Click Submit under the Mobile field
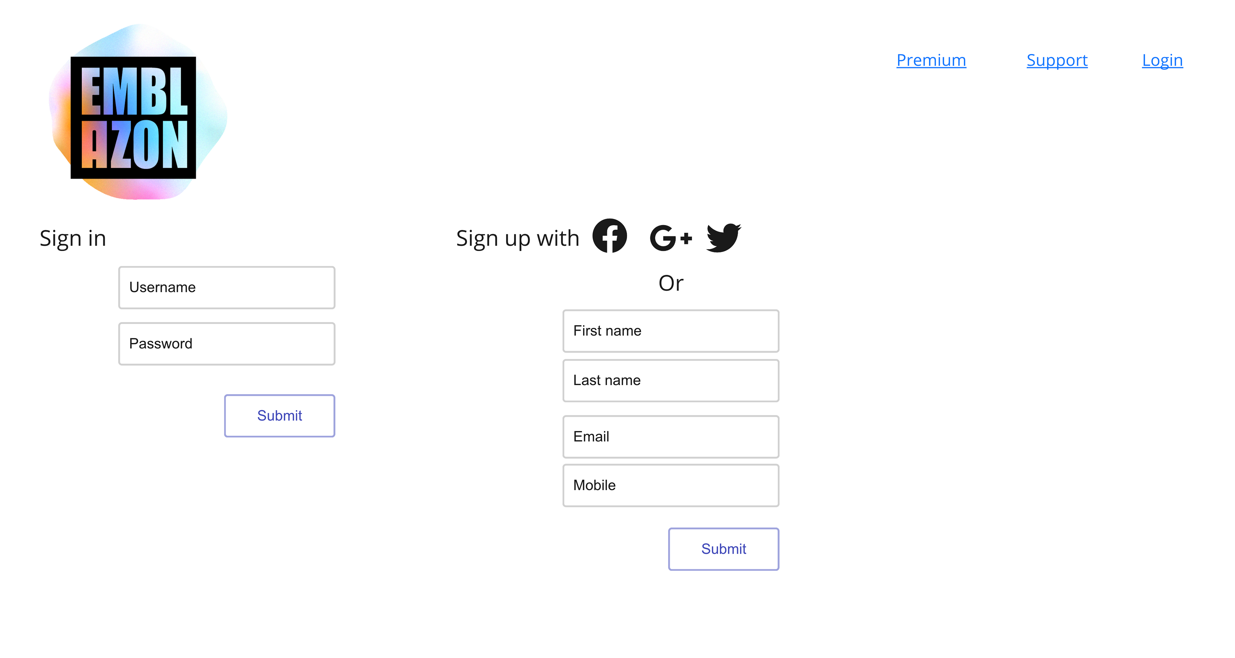This screenshot has width=1235, height=658. click(723, 549)
